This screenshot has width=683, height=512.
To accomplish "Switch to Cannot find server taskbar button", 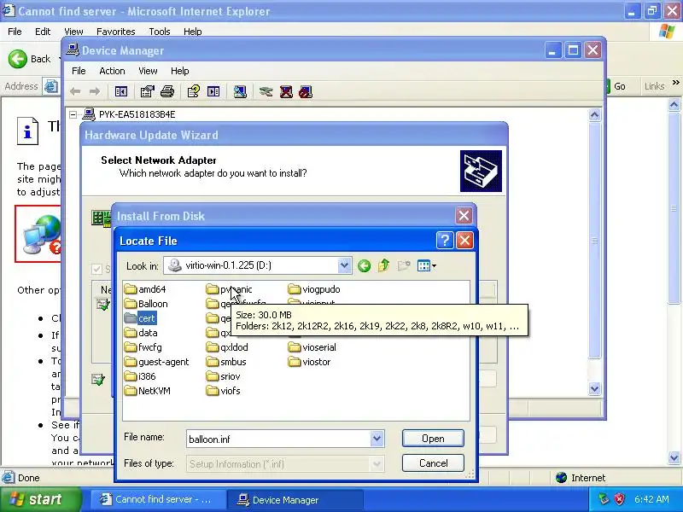I will coord(159,499).
